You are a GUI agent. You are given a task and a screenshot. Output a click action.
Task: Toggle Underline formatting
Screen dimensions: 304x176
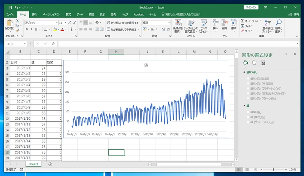[36, 29]
